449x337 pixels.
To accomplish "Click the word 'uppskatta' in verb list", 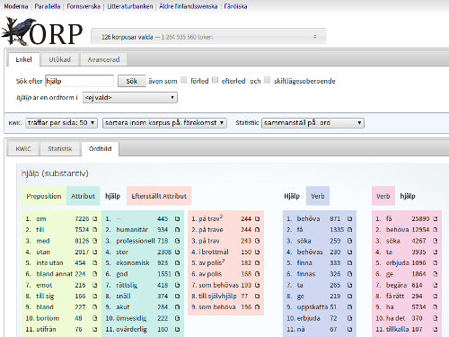I will [313, 307].
